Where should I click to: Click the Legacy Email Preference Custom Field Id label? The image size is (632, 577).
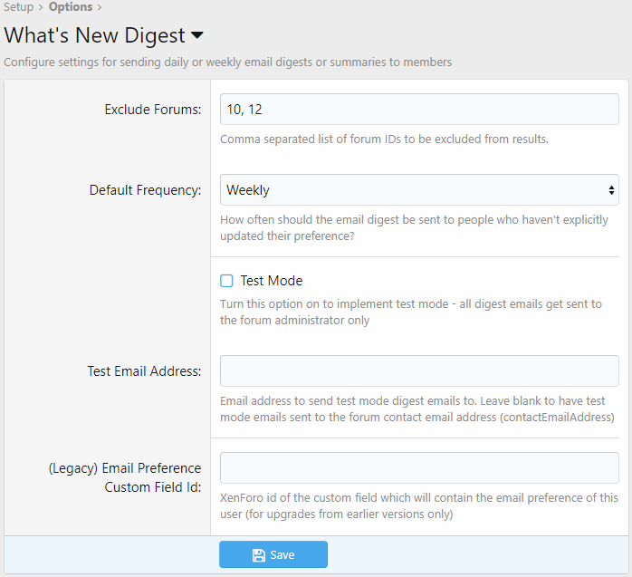coord(124,478)
